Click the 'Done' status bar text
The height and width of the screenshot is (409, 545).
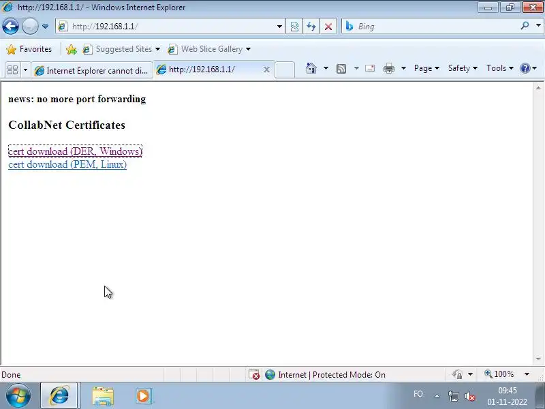click(11, 375)
